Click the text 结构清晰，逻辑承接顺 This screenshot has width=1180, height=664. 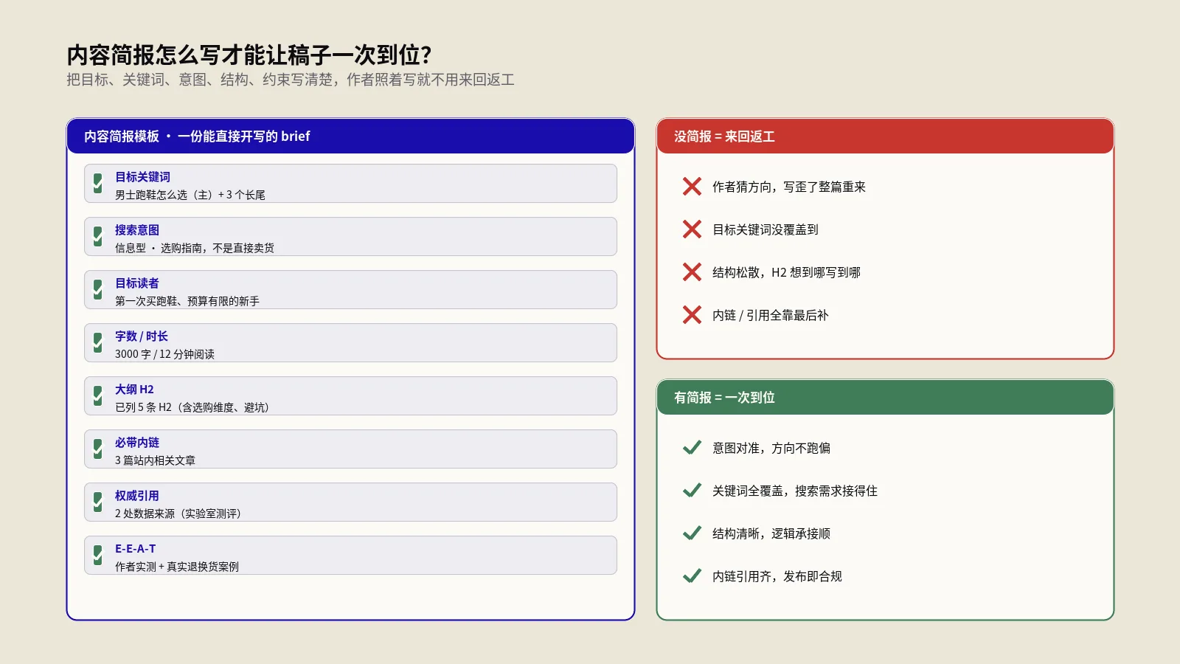tap(771, 534)
